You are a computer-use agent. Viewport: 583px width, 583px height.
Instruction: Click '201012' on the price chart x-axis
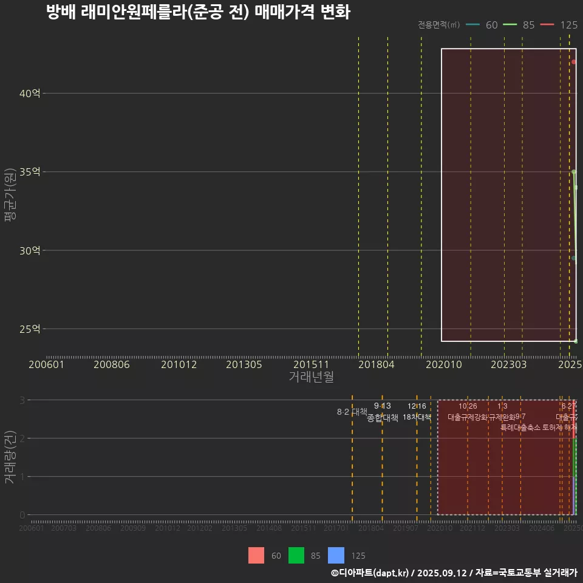[x=179, y=364]
